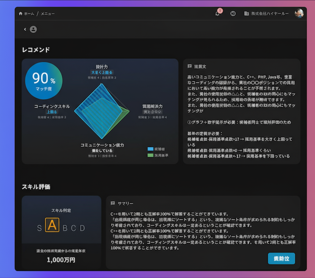Image resolution: width=315 pixels, height=278 pixels.
Task: Click the comment icon beside recommendation text heading
Action: (x=190, y=66)
